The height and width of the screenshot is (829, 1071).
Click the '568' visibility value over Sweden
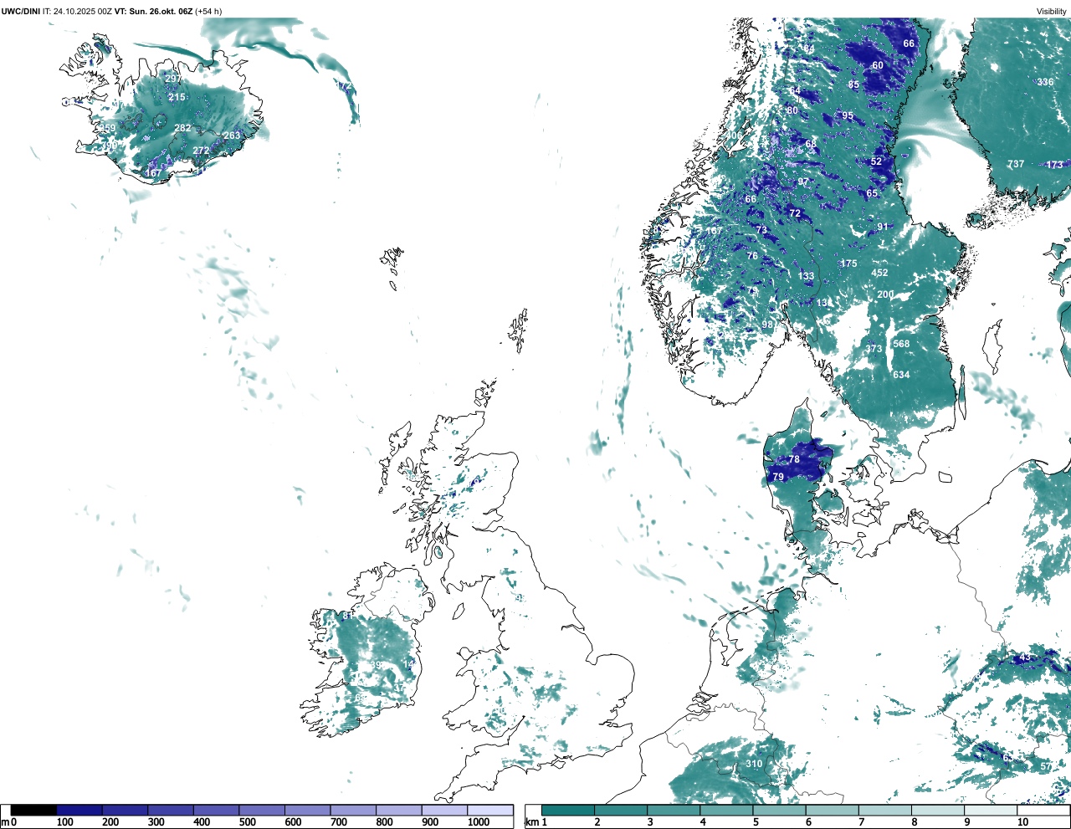point(901,344)
